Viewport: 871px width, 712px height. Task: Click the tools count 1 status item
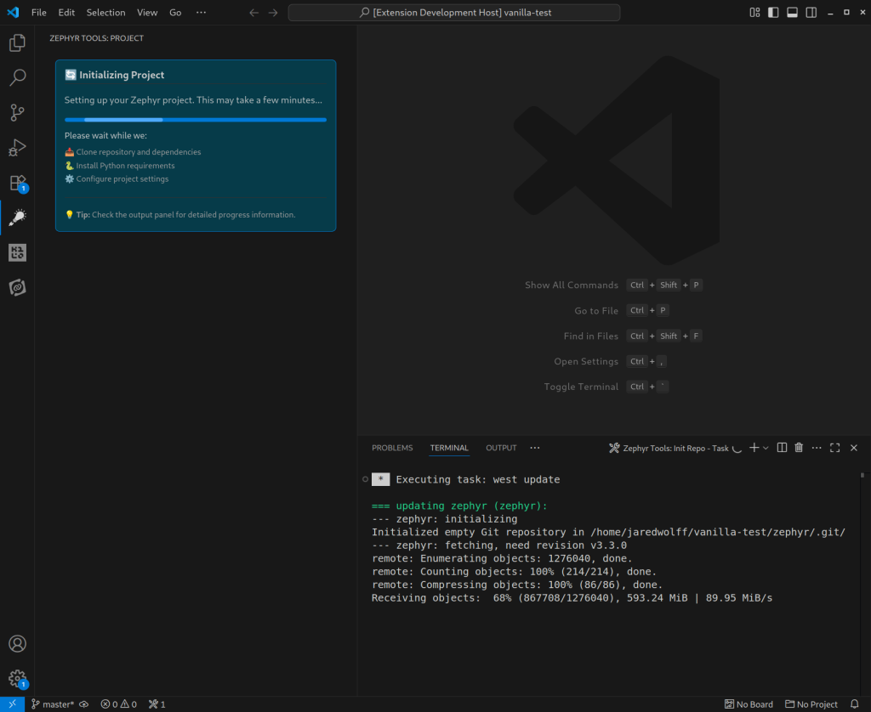[157, 704]
